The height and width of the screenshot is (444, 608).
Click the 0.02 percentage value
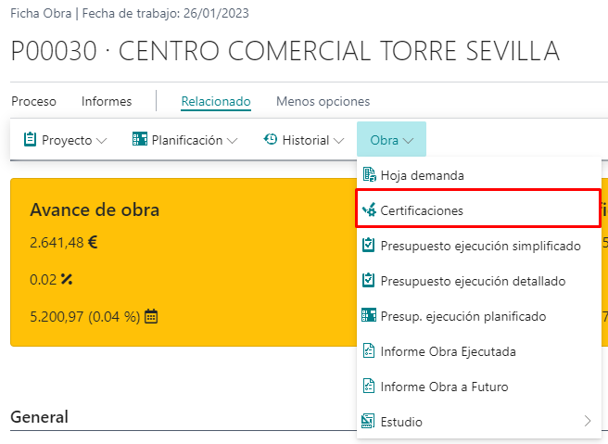[43, 280]
